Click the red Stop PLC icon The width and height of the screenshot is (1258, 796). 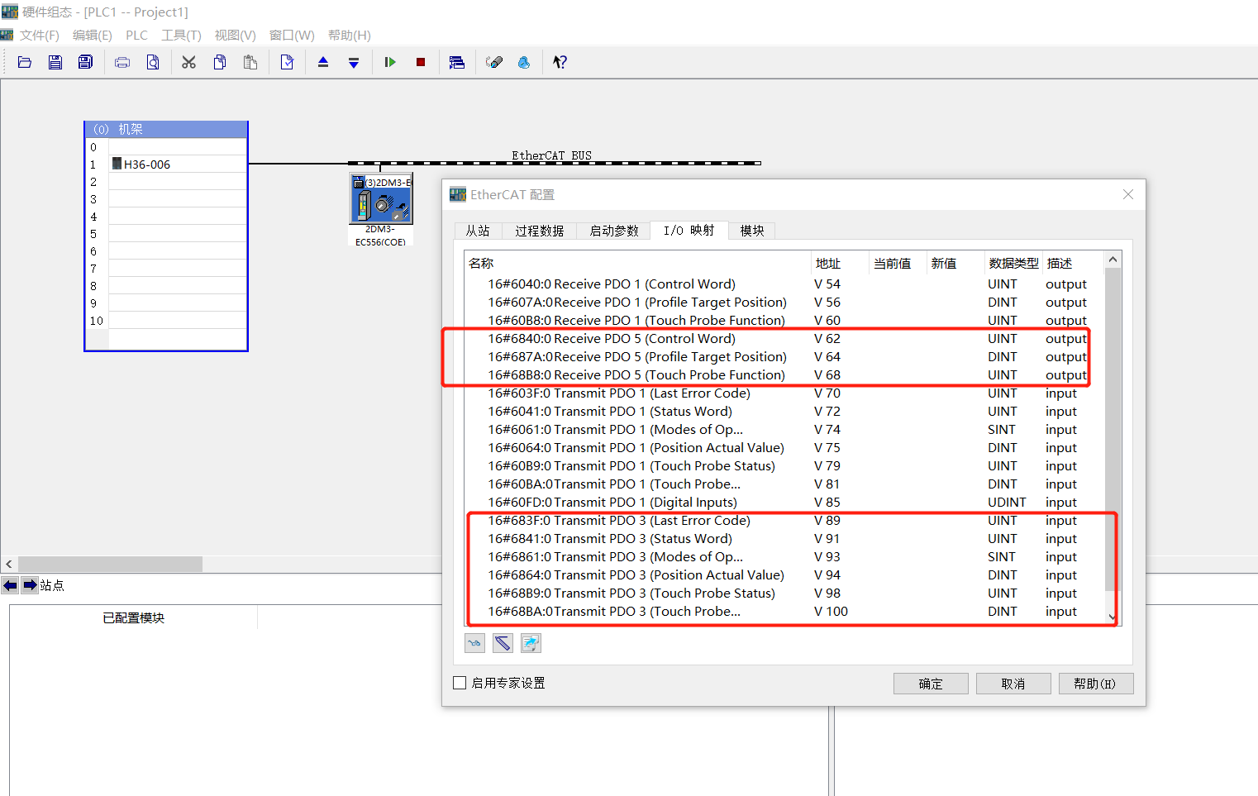(421, 62)
